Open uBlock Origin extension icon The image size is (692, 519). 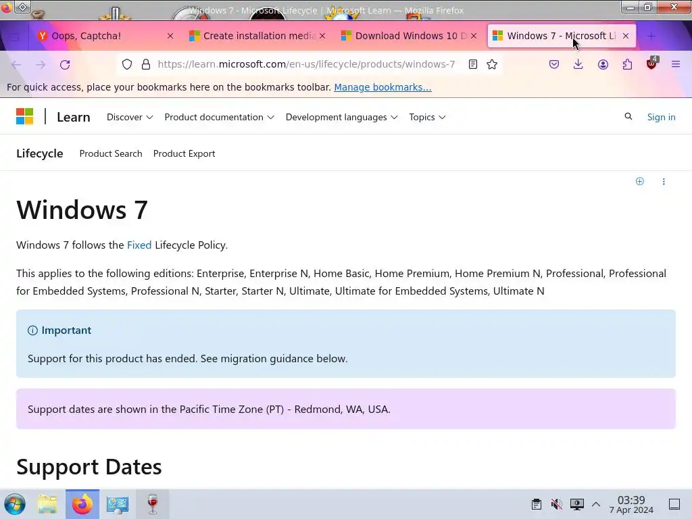[652, 64]
